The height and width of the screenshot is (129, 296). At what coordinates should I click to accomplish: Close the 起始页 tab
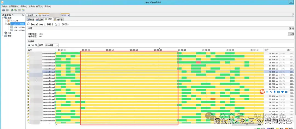[36, 15]
